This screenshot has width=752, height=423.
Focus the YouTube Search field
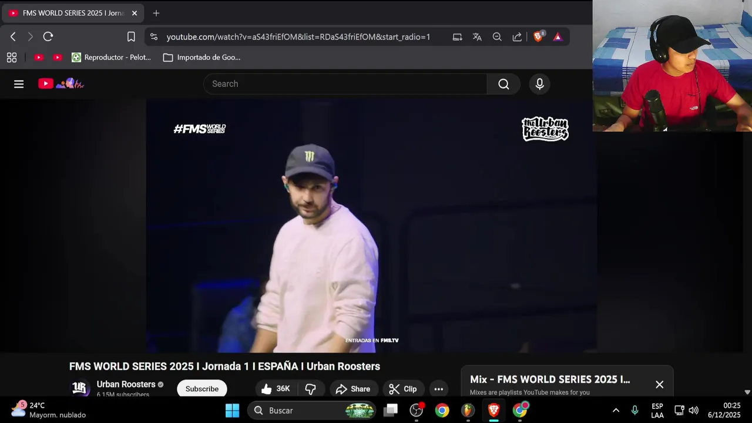(345, 84)
